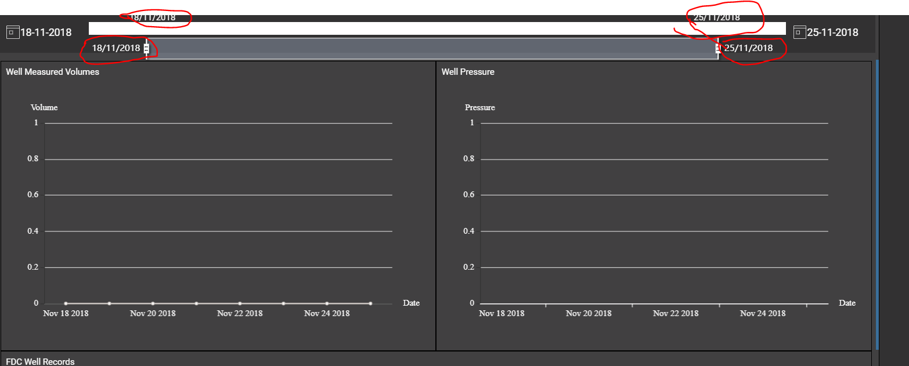Click the Well Measured Volumes panel title
This screenshot has width=909, height=366.
(52, 72)
